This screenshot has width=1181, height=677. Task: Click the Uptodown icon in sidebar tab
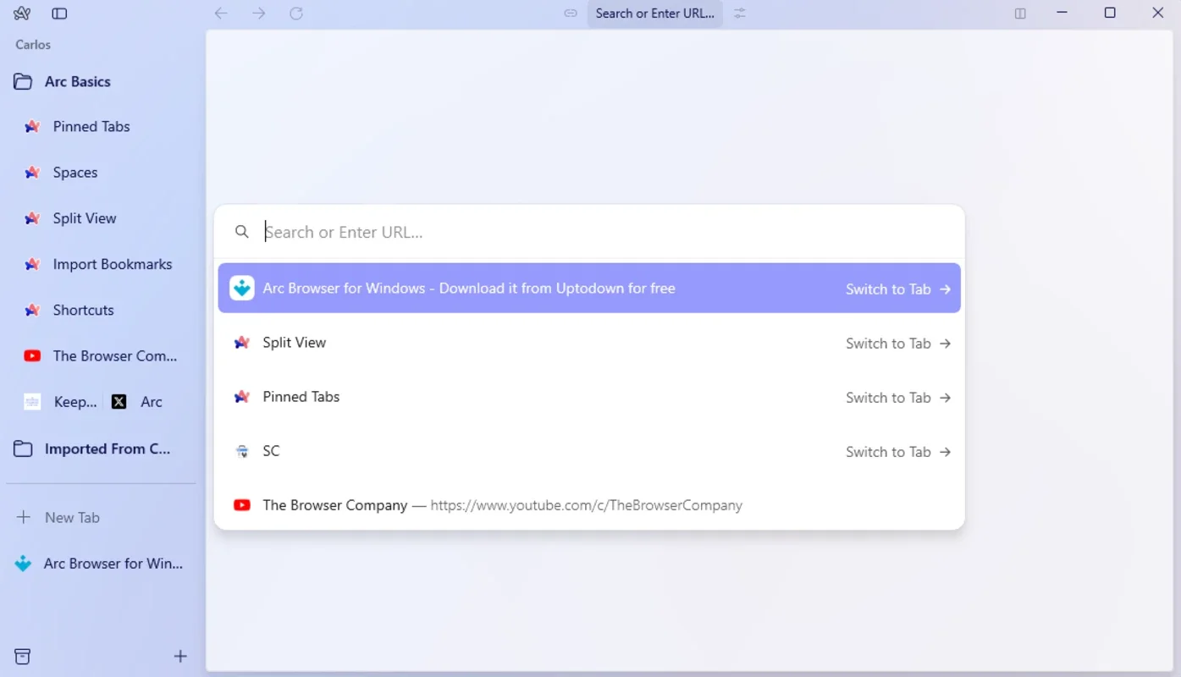[23, 564]
